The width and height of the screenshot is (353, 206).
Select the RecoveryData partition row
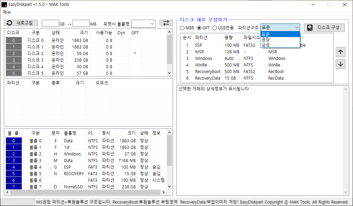[x=257, y=78]
